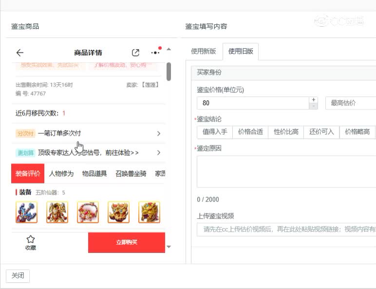
Task: Choose the 价格合适 conclusion option
Action: coord(250,132)
